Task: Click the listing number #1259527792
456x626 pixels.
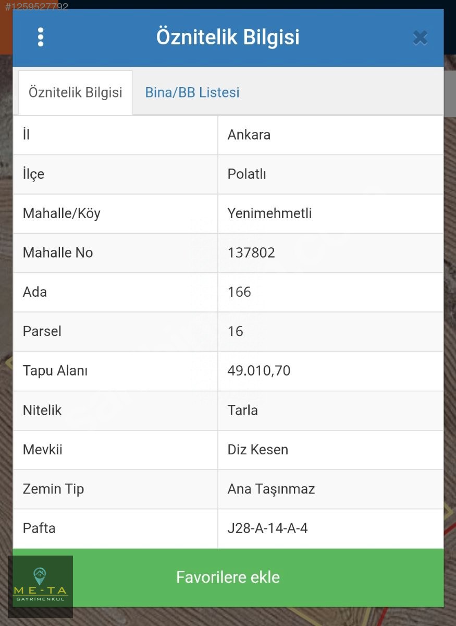Action: click(x=36, y=7)
